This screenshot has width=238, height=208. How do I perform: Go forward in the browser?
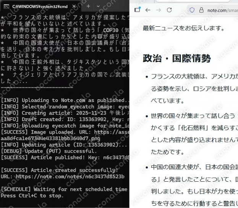pos(159,10)
